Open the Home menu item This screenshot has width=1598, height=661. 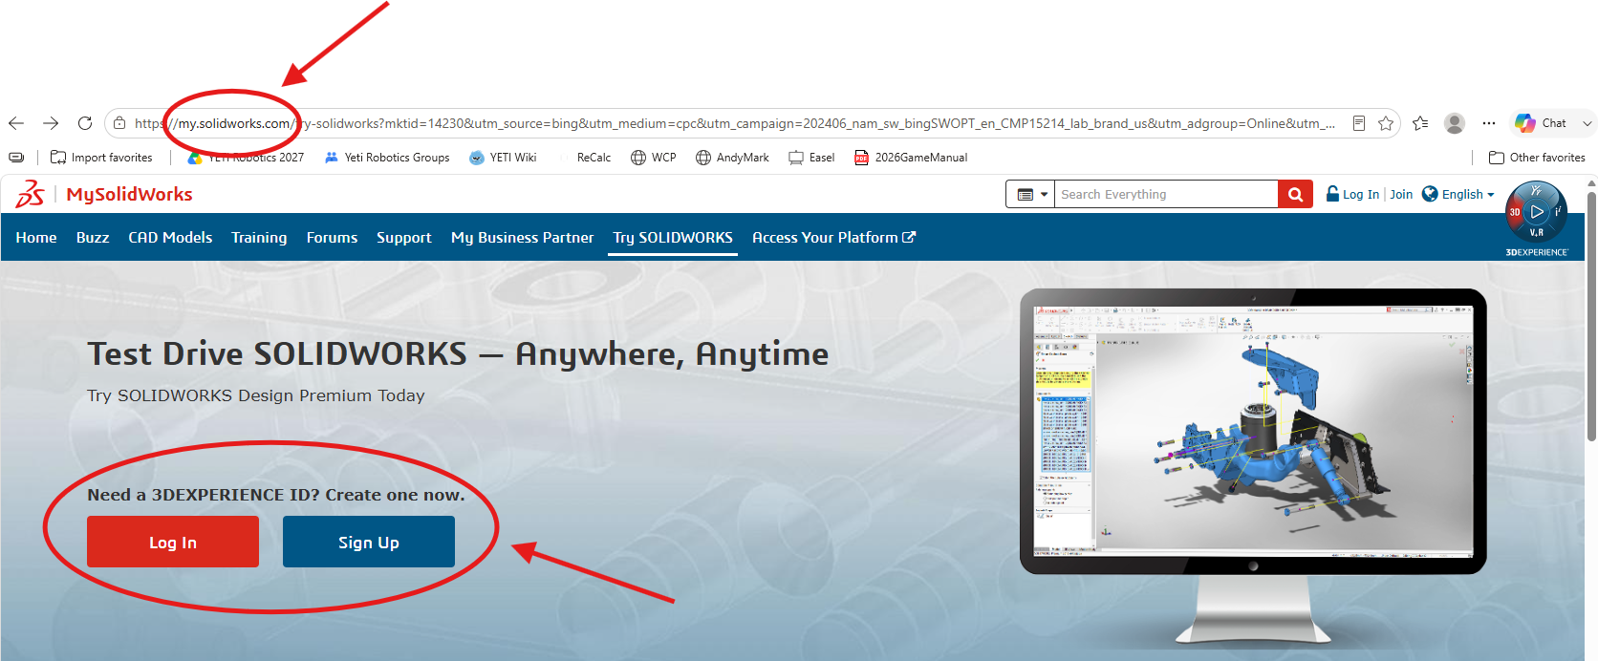[x=36, y=237]
